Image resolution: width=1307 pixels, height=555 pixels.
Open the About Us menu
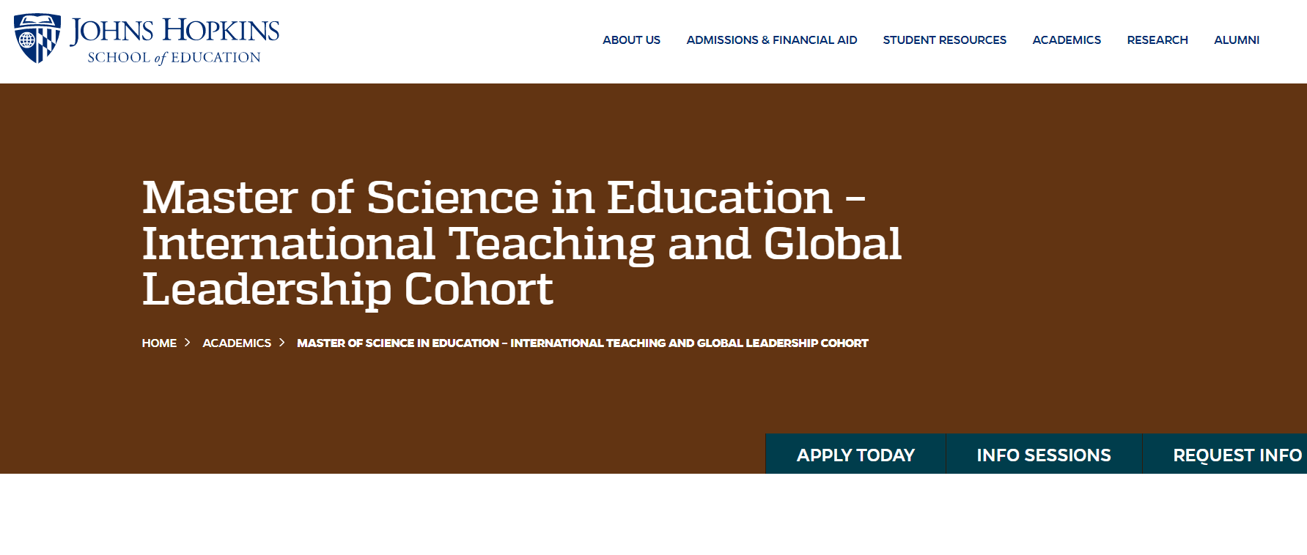(x=631, y=40)
